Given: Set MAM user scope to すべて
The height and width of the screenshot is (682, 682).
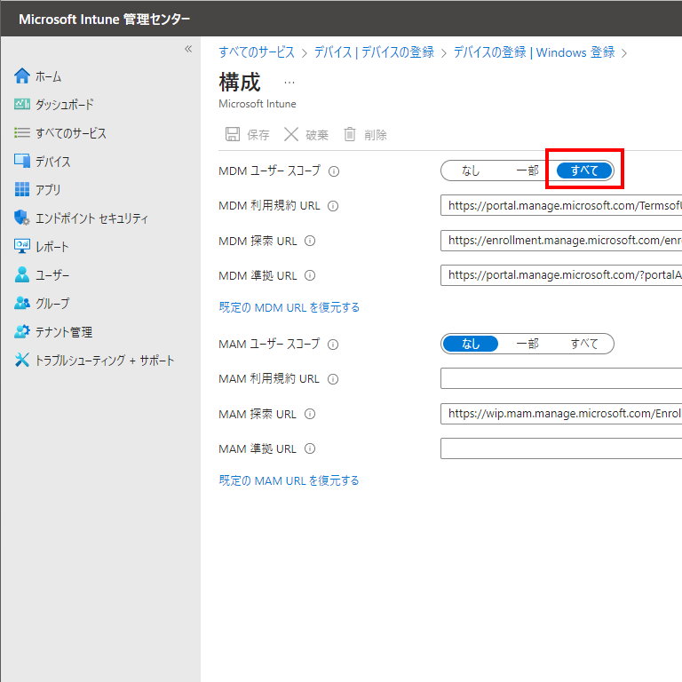Looking at the screenshot, I should coord(584,344).
